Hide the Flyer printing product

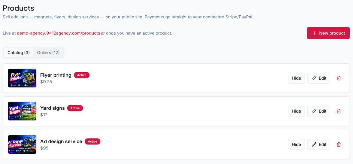pyautogui.click(x=296, y=78)
